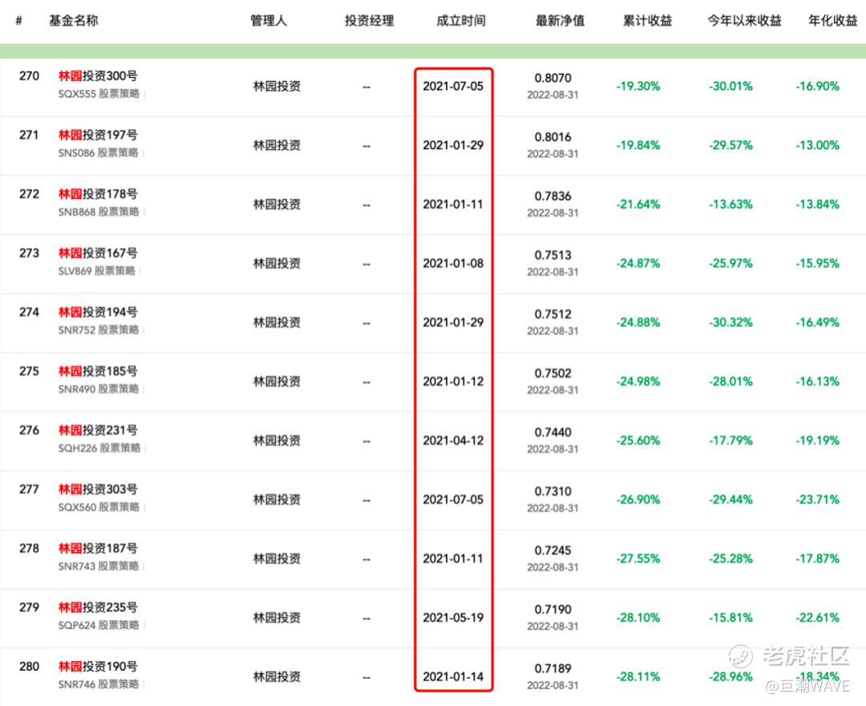Open fund 林园投资194号
The height and width of the screenshot is (706, 866).
point(98,313)
